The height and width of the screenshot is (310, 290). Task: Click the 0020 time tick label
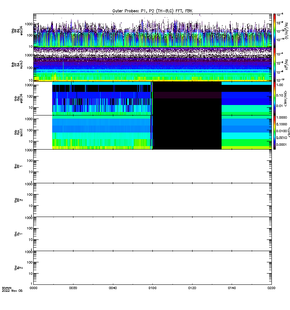[73, 288]
